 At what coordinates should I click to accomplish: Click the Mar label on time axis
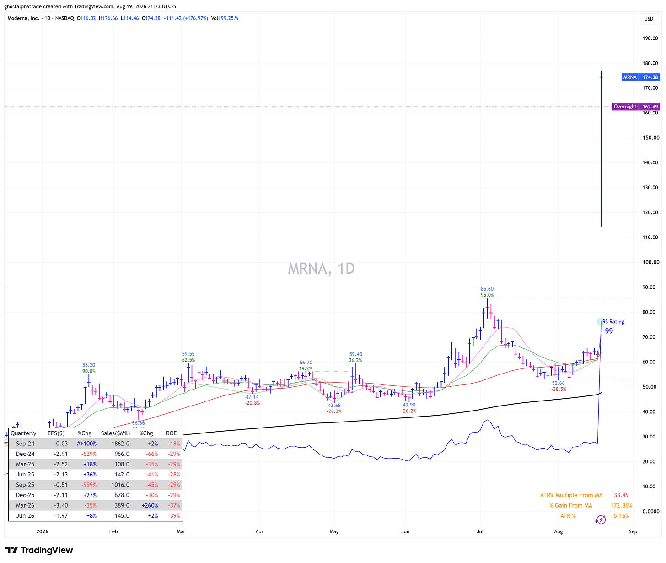pyautogui.click(x=181, y=531)
